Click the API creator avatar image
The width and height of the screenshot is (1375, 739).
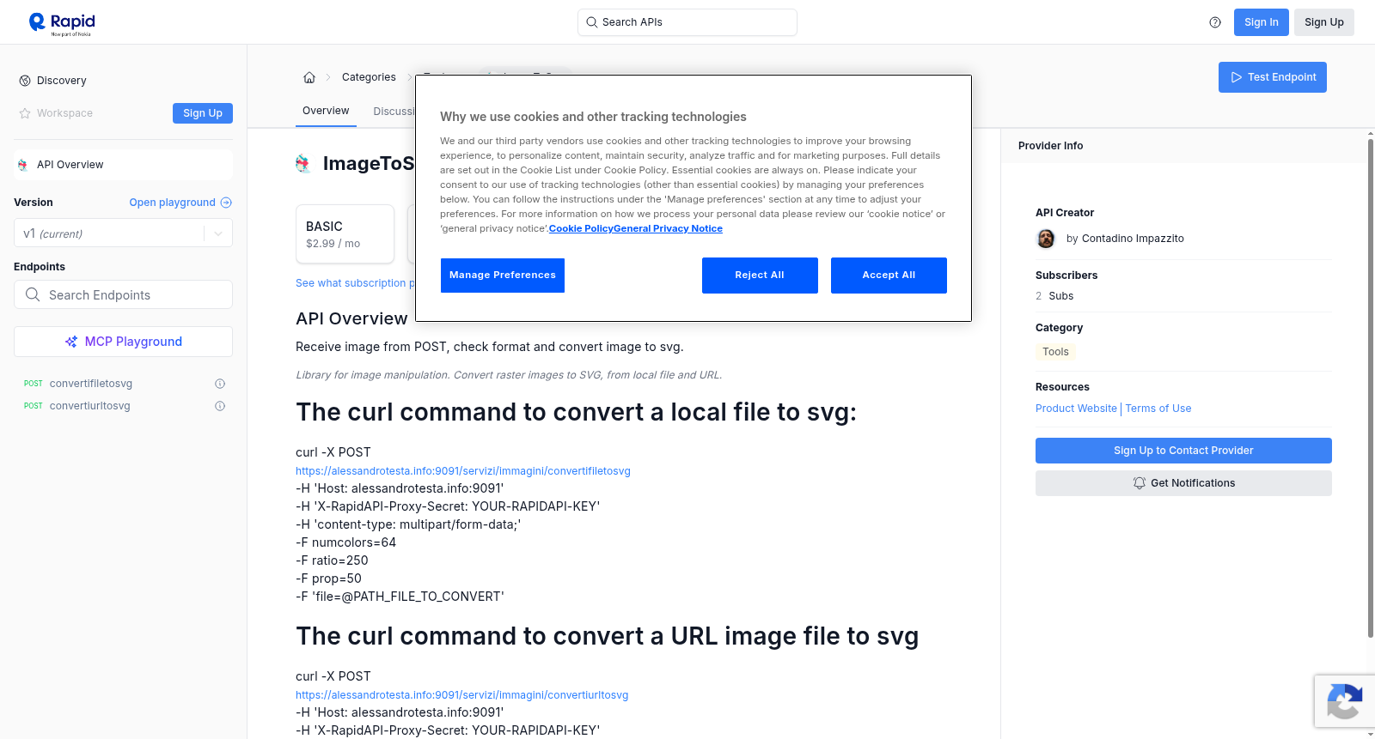[1046, 239]
